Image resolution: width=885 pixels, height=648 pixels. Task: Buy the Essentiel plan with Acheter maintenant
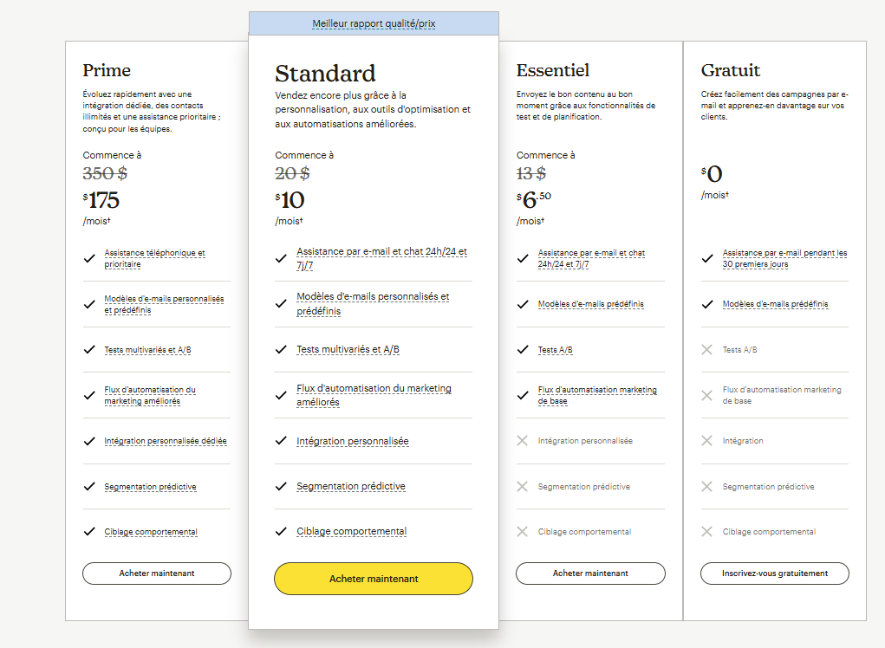[x=590, y=573]
